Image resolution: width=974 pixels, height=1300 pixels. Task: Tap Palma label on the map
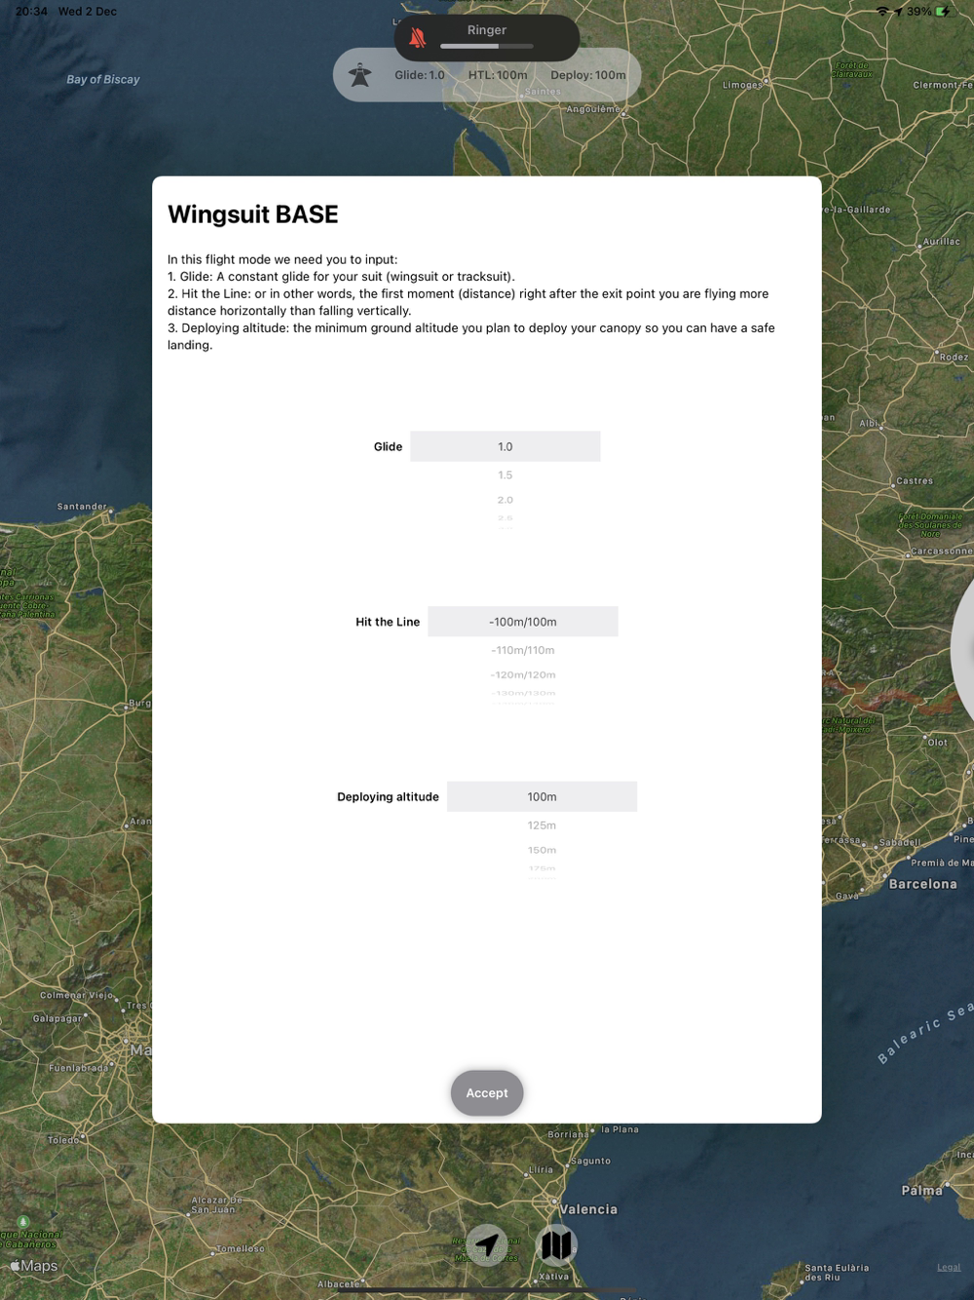(921, 1190)
